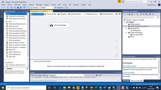
Task: Select Tâche de service Web in toolbox
Action: pos(15,28)
